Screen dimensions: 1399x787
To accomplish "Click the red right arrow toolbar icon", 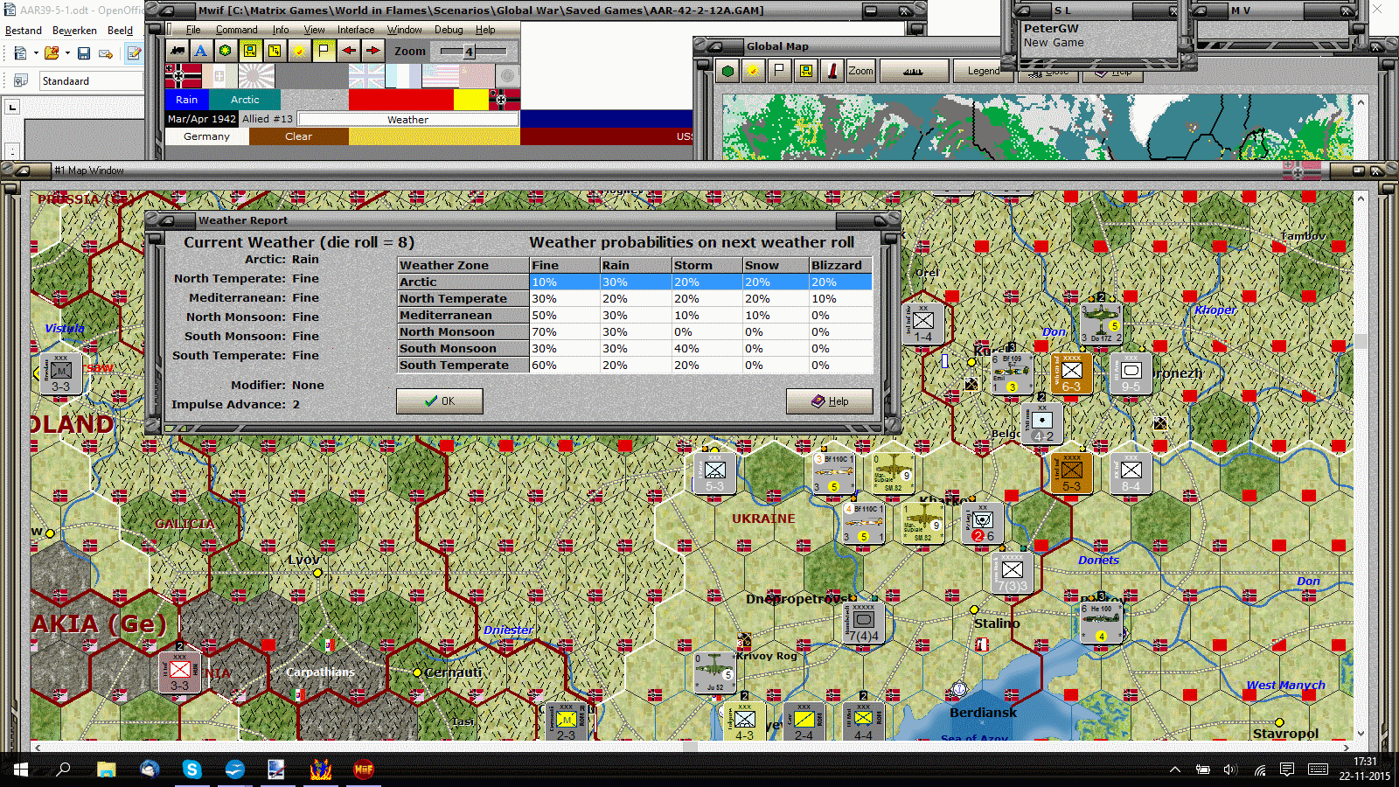I will coord(372,51).
